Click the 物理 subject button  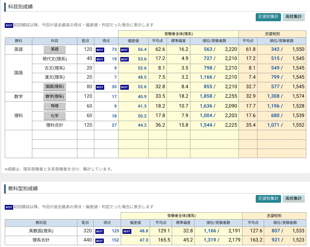tap(55, 106)
